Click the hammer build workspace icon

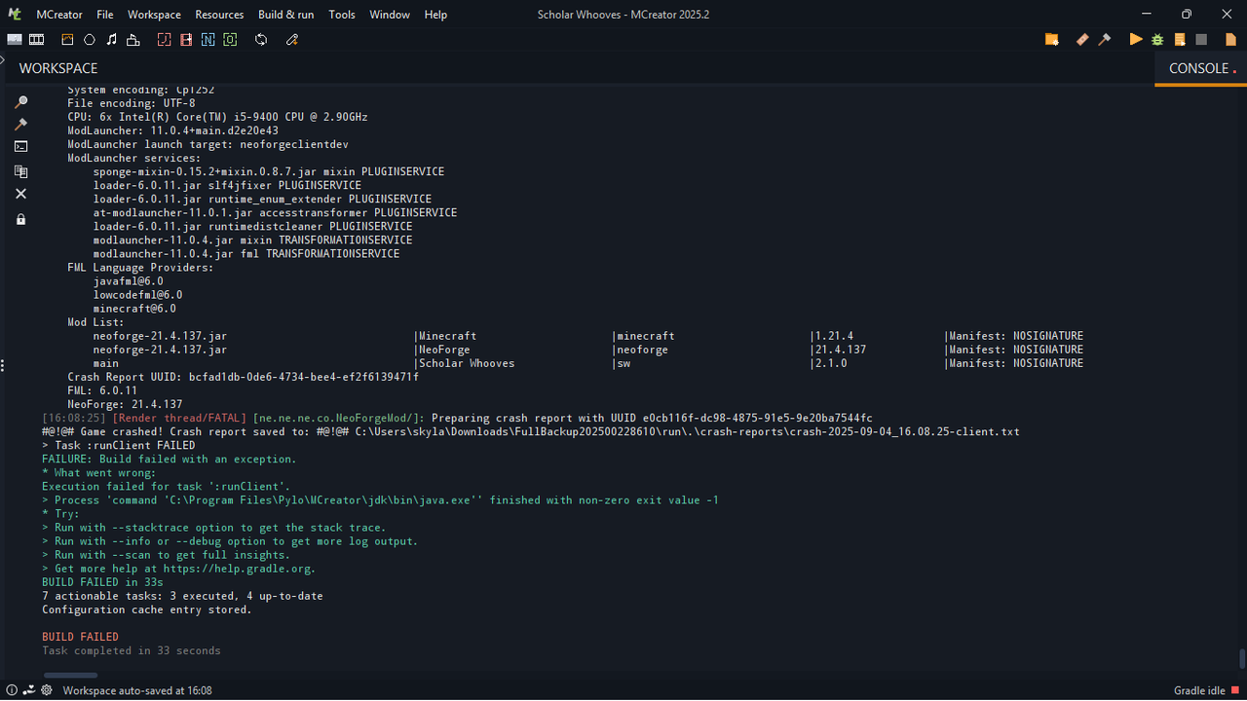click(x=1105, y=40)
